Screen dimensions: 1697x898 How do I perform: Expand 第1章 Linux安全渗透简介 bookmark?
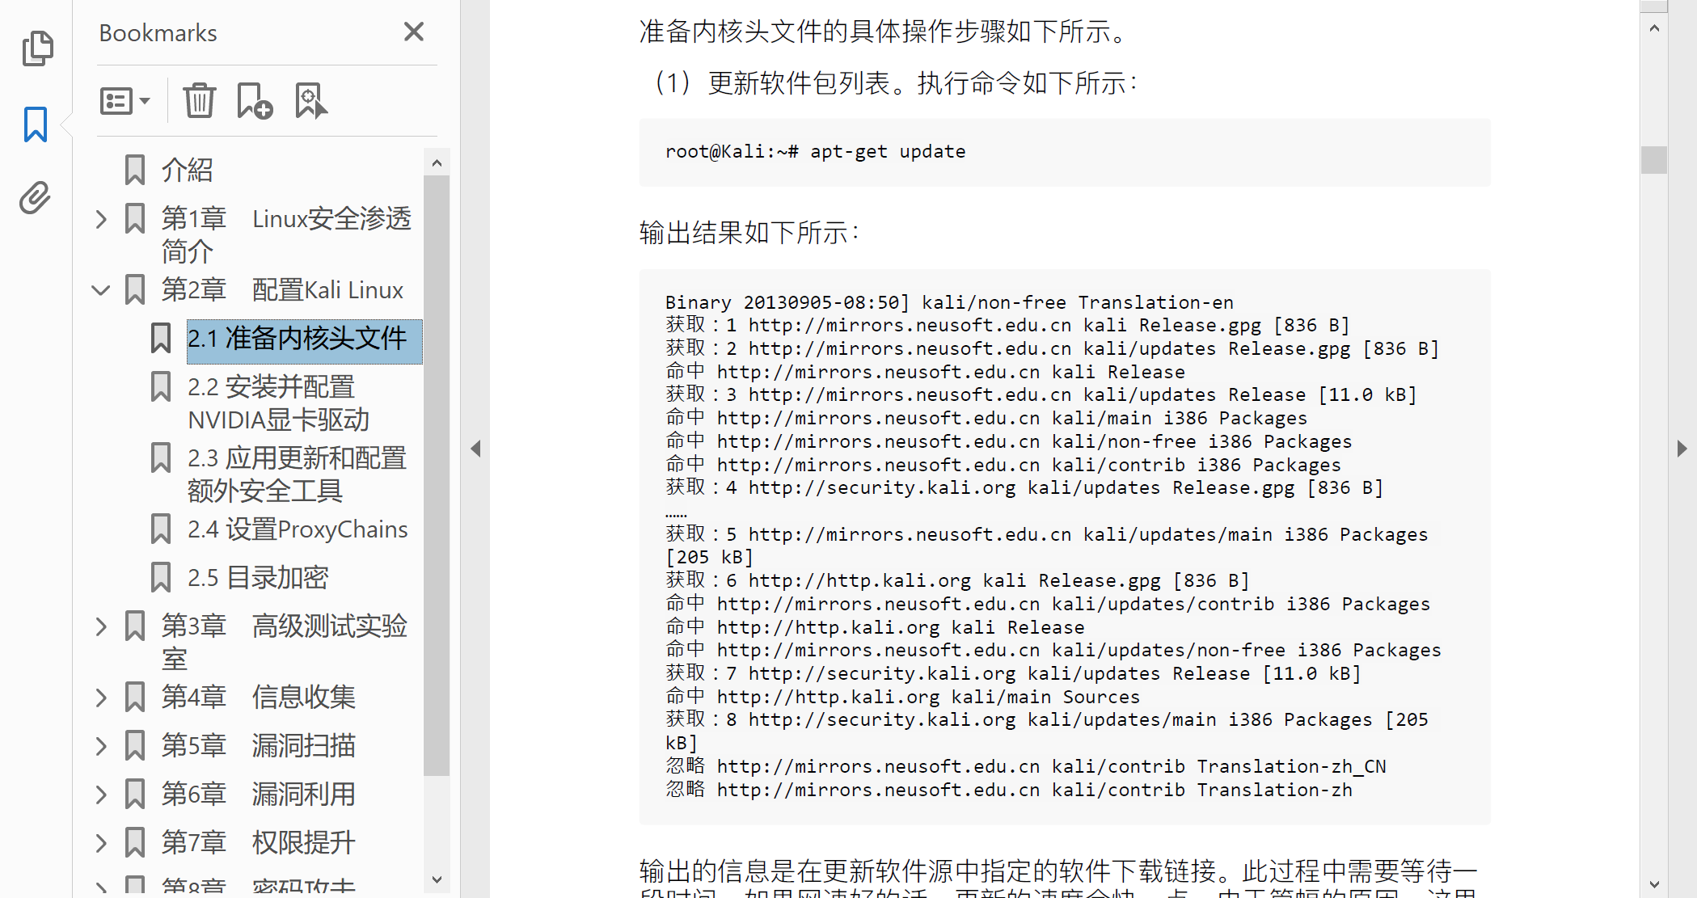[101, 218]
